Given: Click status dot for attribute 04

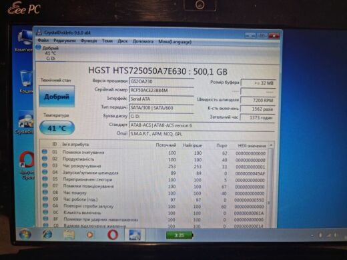Looking at the screenshot, I should [x=45, y=172].
